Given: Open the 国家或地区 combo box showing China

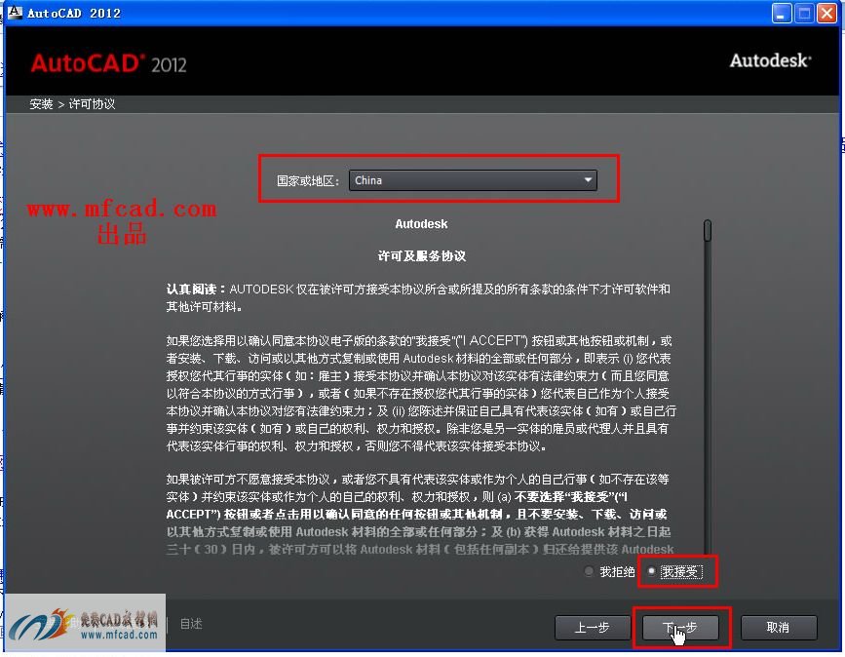Looking at the screenshot, I should (x=473, y=180).
